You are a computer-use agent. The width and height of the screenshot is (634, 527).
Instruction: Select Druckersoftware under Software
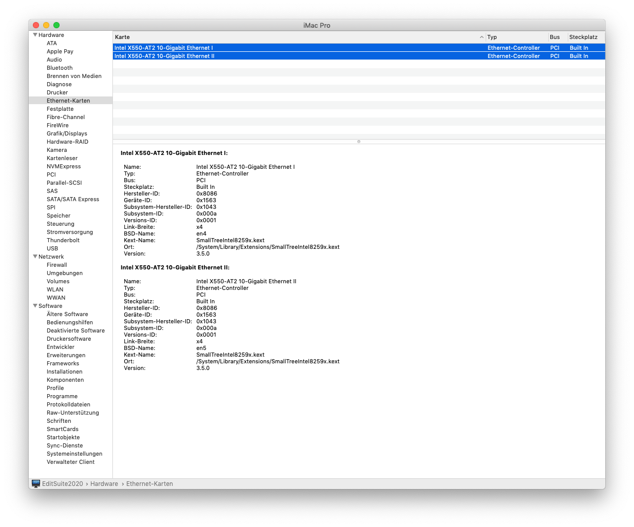69,339
